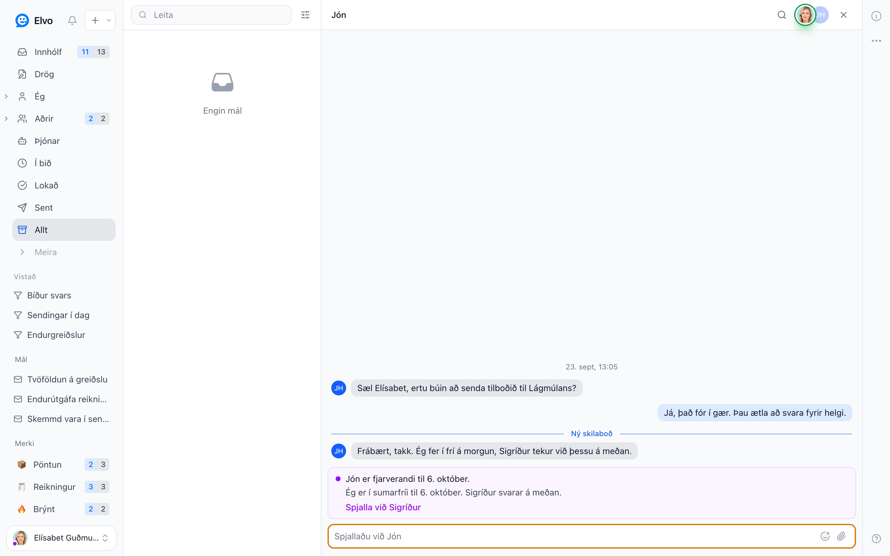Screen dimensions: 890x556
Task: Open the notifications bell
Action: pyautogui.click(x=72, y=20)
